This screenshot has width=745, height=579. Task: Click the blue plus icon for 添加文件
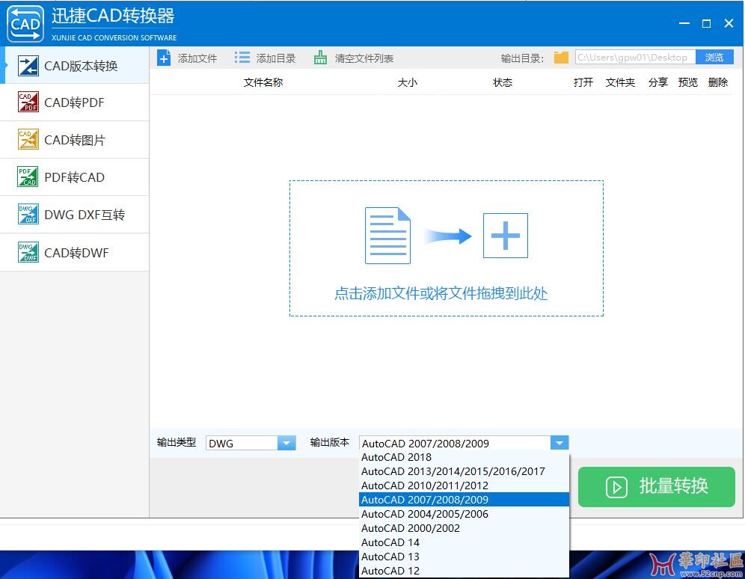[x=164, y=58]
